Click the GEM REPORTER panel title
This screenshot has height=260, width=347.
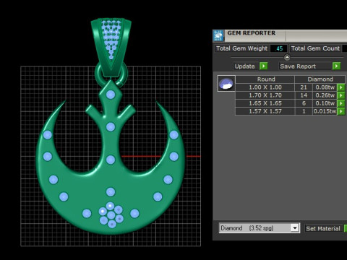click(251, 33)
